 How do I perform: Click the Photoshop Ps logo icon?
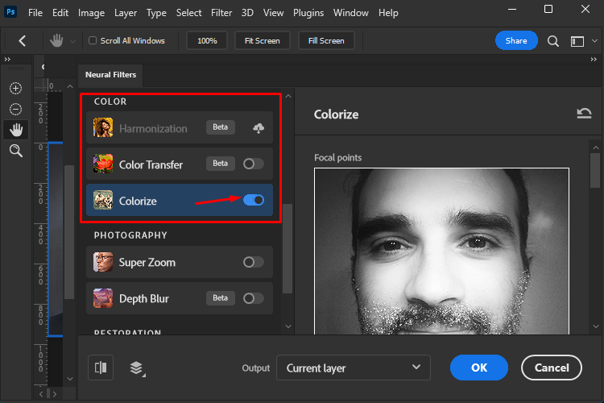pos(10,12)
